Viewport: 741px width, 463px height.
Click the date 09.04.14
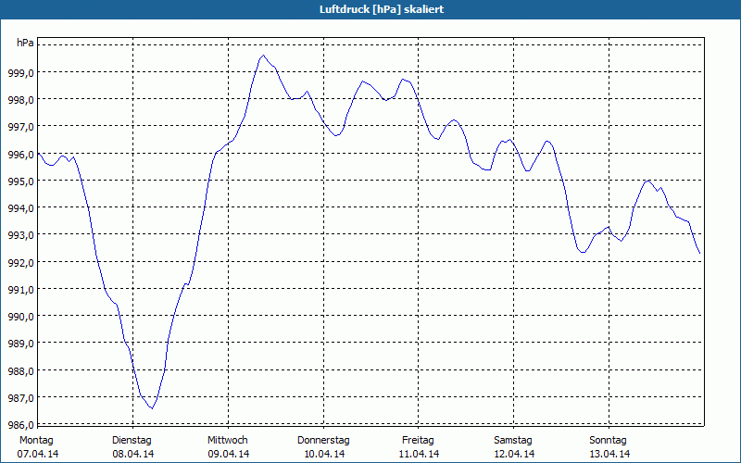[228, 455]
